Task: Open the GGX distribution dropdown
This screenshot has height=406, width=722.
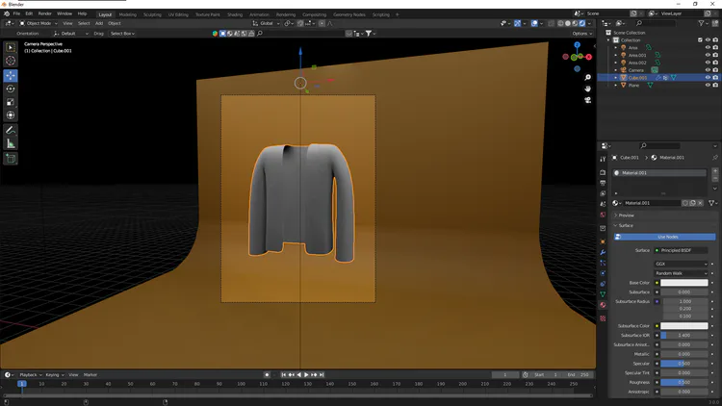Action: point(681,264)
